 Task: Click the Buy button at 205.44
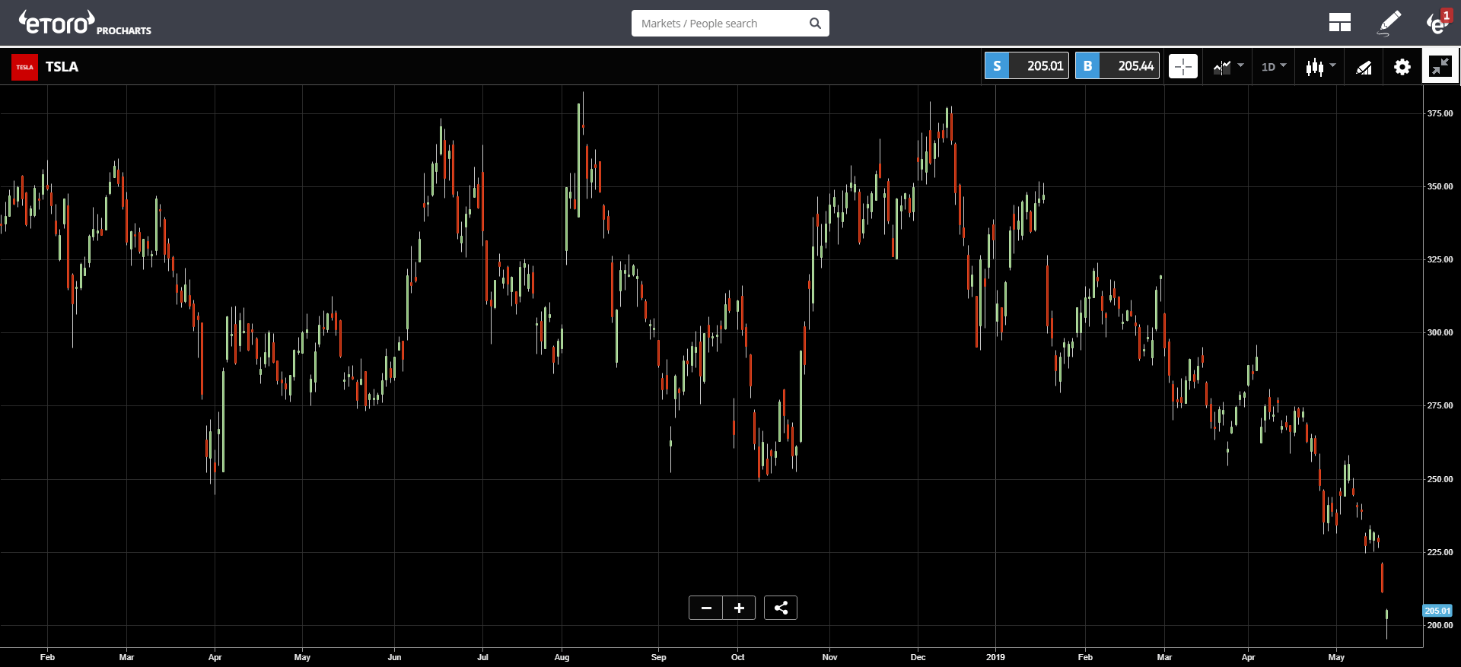pos(1117,66)
